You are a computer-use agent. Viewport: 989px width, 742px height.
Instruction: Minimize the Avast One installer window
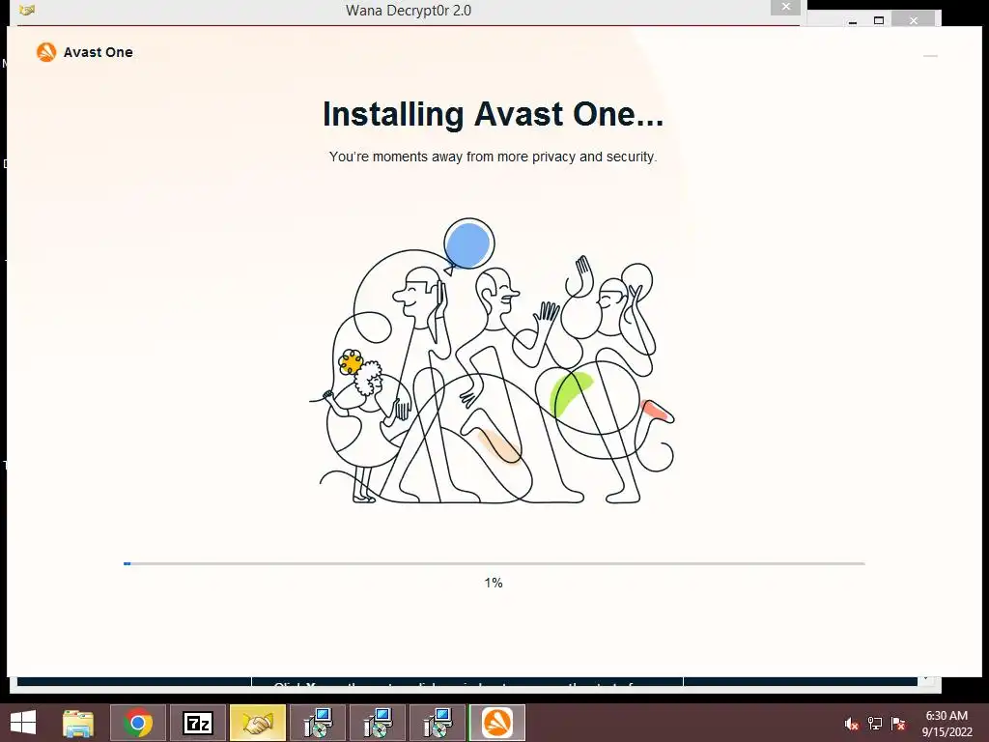pyautogui.click(x=930, y=55)
